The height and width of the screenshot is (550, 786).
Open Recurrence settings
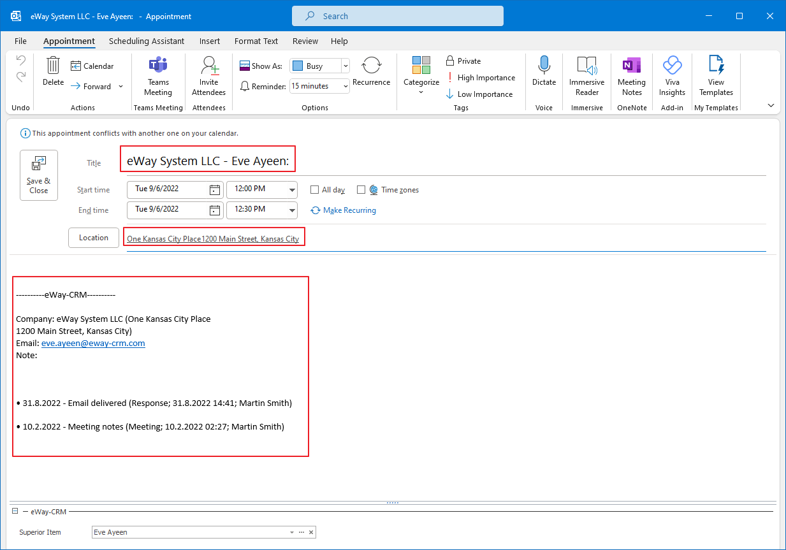[371, 71]
